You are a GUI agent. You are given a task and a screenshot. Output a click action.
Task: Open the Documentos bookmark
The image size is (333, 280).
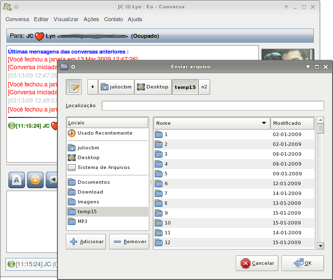(x=108, y=182)
